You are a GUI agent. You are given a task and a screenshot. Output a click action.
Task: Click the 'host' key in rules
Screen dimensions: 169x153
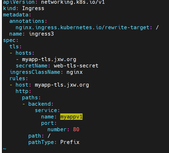pos(22,85)
